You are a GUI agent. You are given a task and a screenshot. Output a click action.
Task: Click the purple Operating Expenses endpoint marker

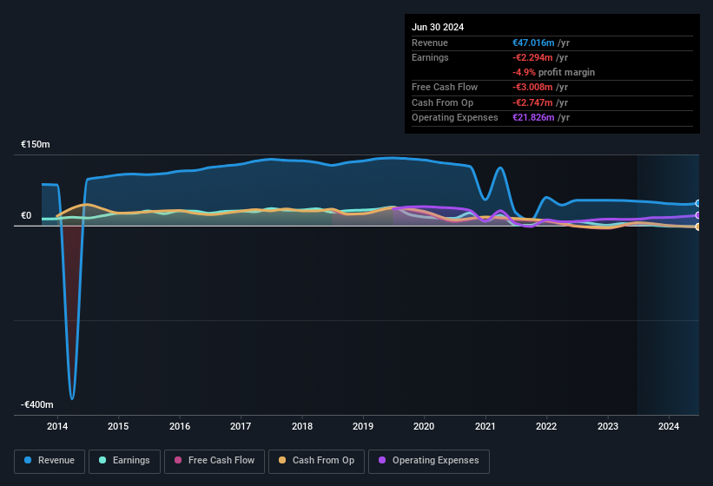click(x=698, y=215)
